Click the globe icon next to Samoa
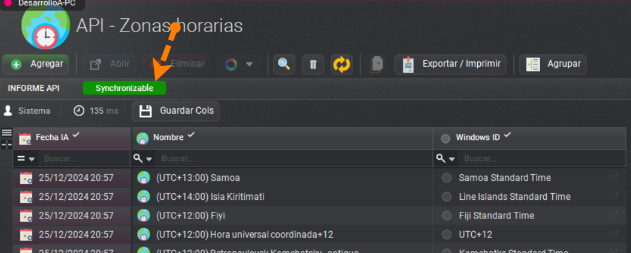The height and width of the screenshot is (253, 631). point(144,178)
